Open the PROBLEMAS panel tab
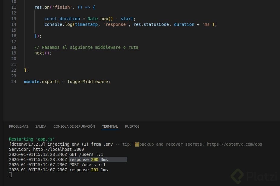Screen dimensions: 280x186 click(19, 126)
